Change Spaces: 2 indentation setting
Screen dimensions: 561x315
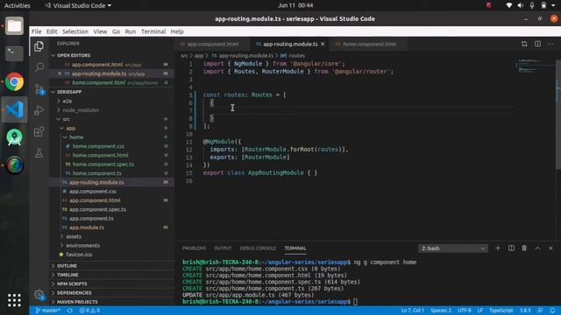tap(441, 311)
